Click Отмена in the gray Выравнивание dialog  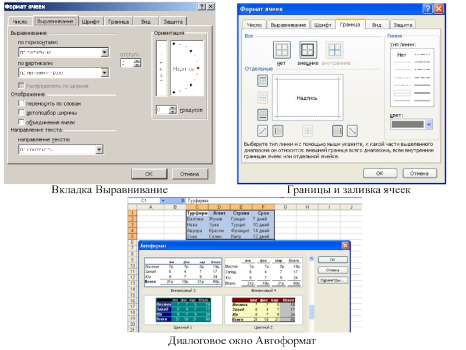[x=190, y=174]
